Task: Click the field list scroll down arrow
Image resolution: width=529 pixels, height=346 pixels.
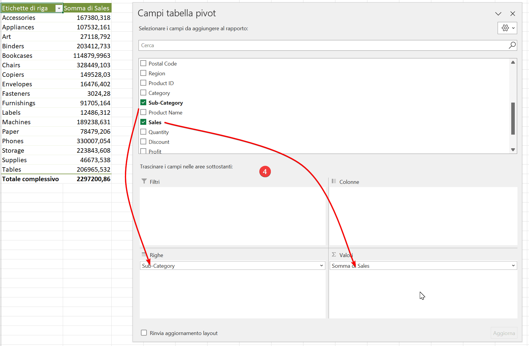Action: tap(513, 150)
